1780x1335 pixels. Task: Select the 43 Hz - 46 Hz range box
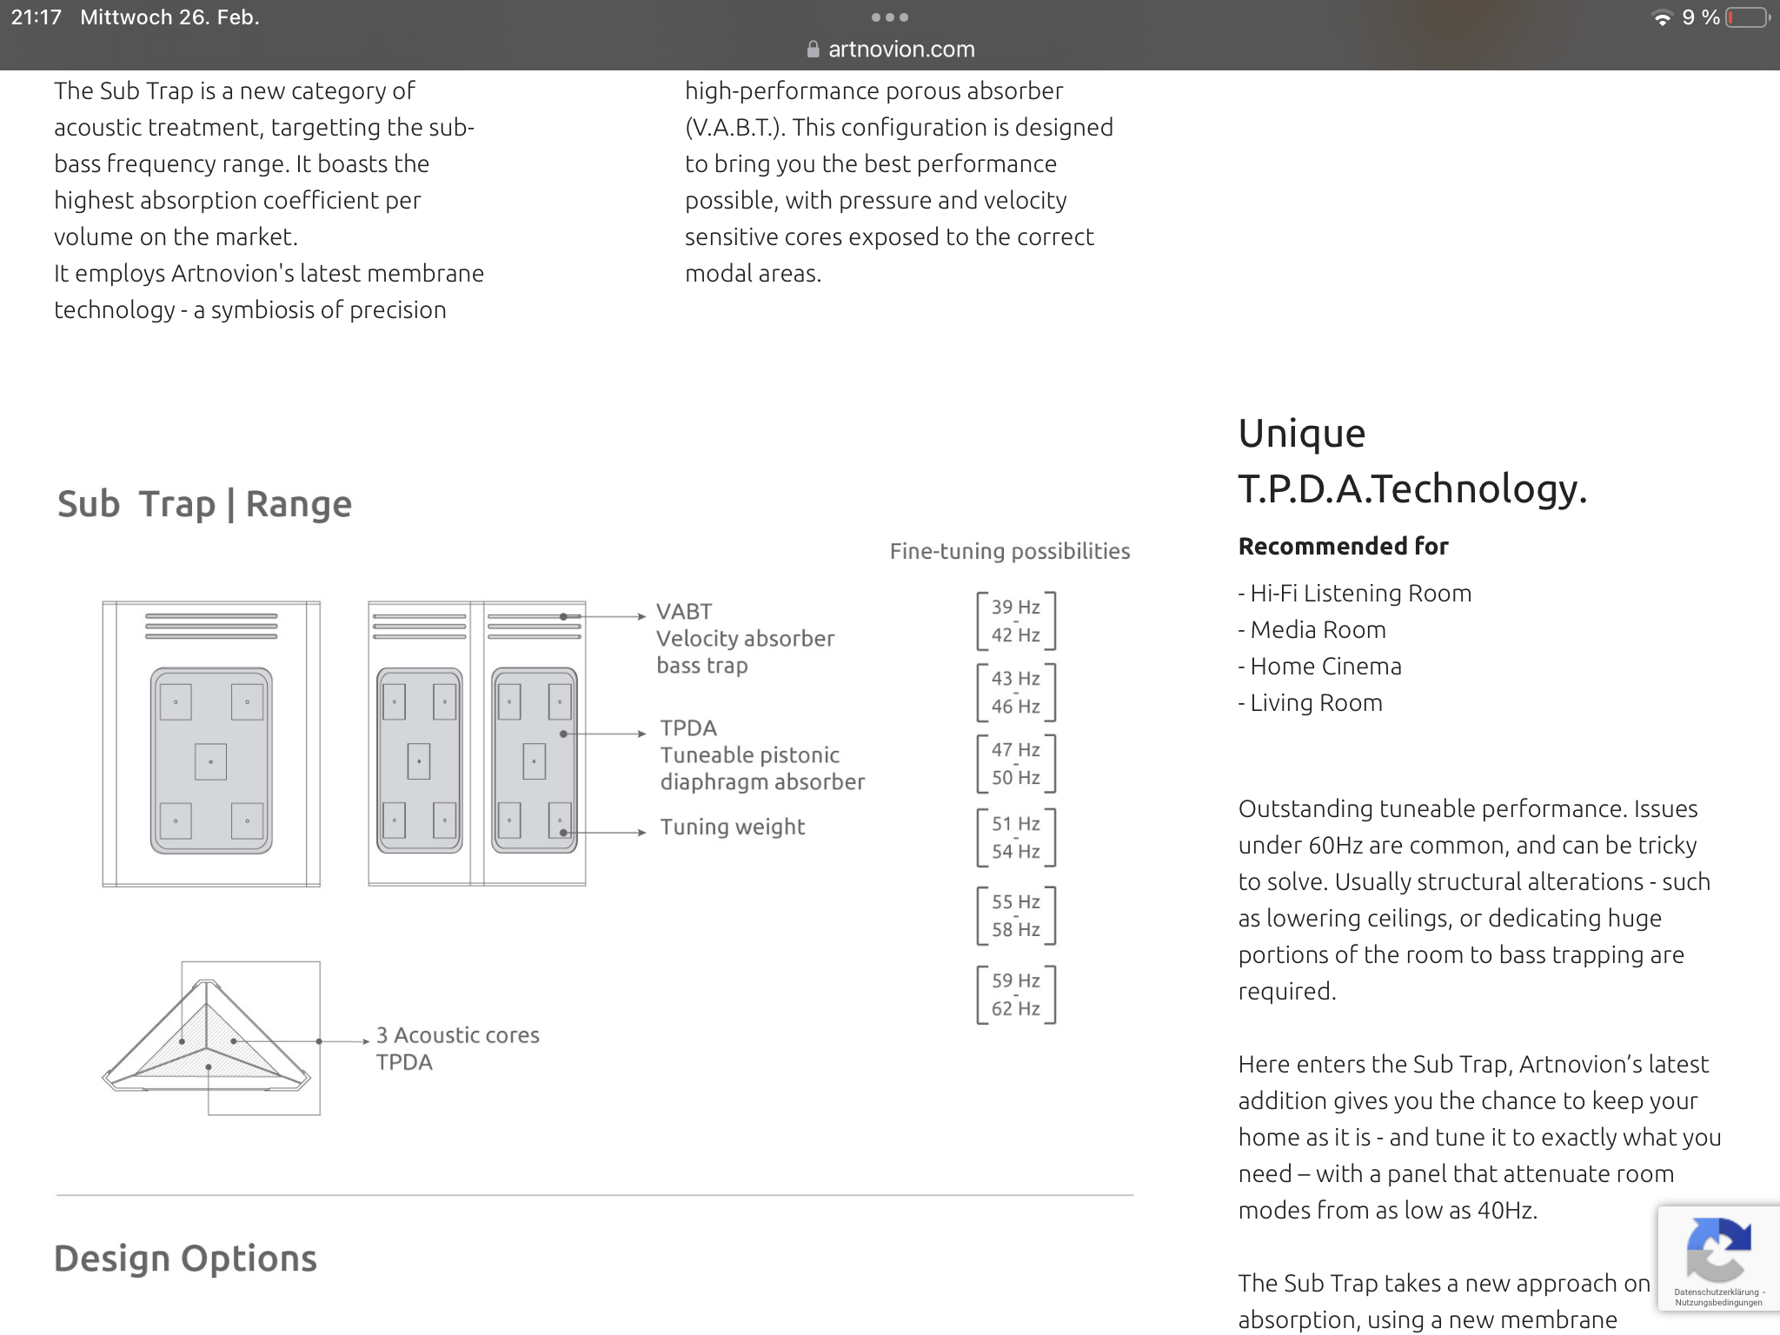pos(1016,692)
